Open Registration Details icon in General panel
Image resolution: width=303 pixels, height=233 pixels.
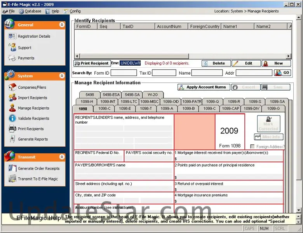pyautogui.click(x=12, y=36)
